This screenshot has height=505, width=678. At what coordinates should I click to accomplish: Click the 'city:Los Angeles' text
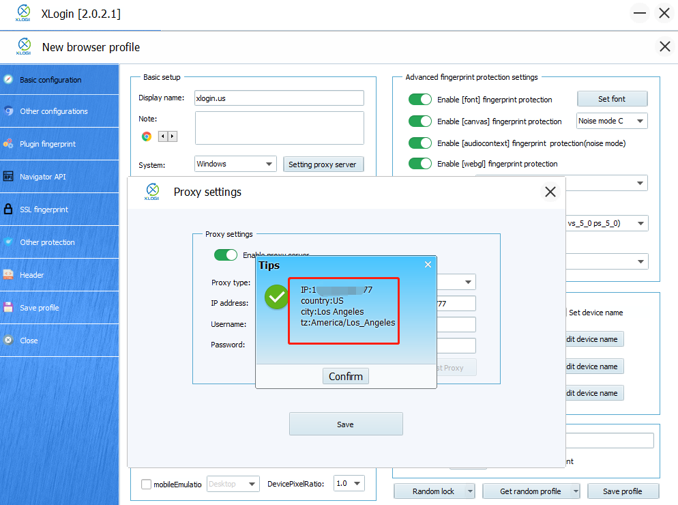point(332,312)
